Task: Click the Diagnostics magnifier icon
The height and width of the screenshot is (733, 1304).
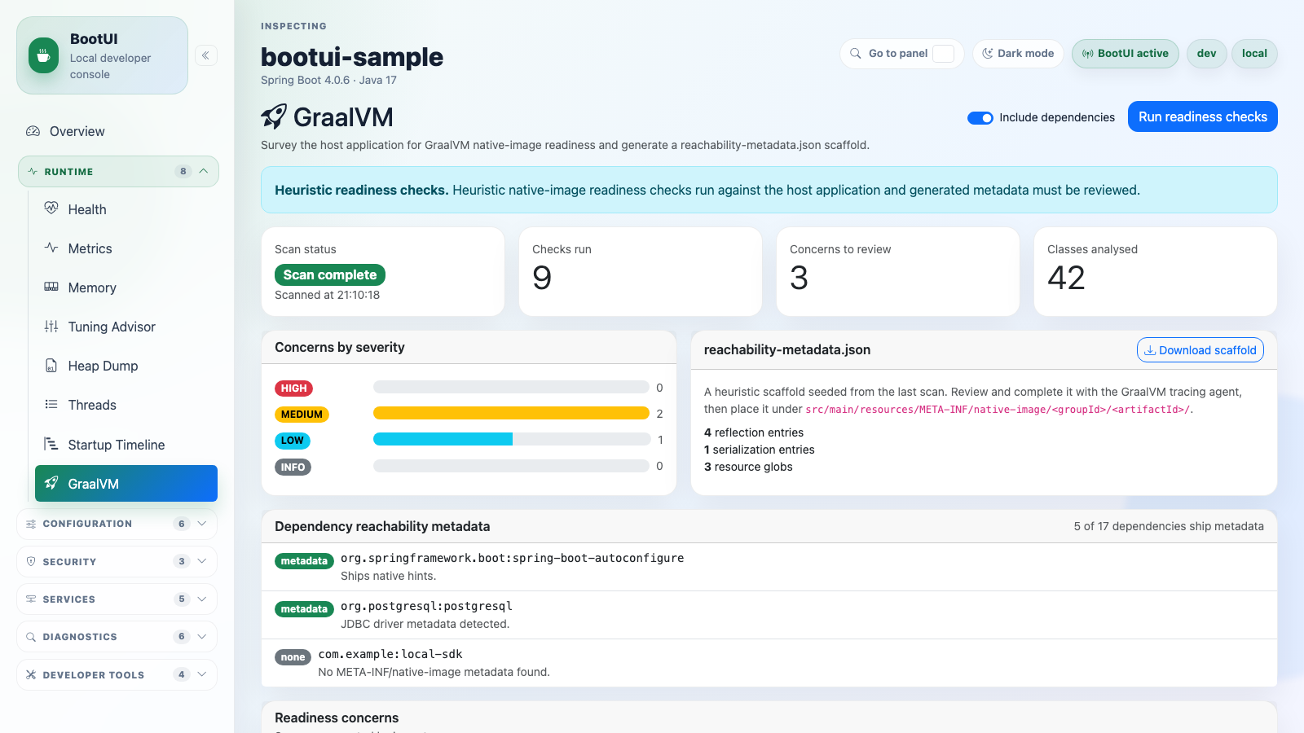Action: (x=31, y=637)
